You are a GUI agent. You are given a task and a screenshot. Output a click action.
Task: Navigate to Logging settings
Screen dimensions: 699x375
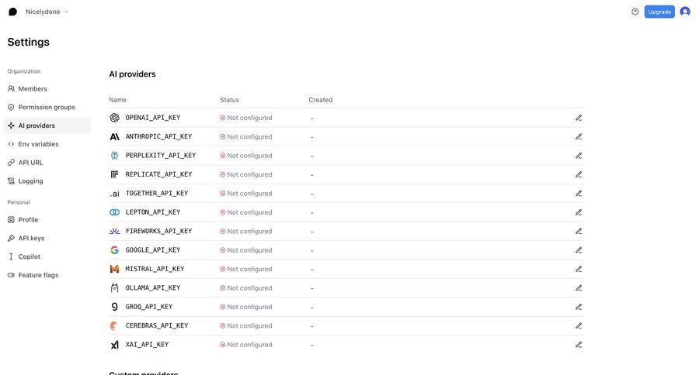click(x=30, y=181)
